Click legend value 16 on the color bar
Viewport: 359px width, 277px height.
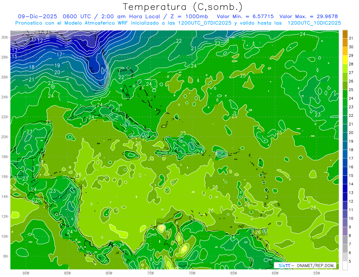tap(351, 167)
